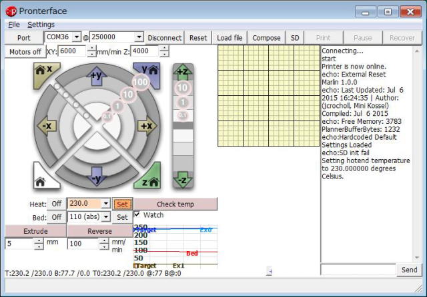Click the Z feedrate field showing 4000
This screenshot has height=297, width=427.
click(145, 51)
